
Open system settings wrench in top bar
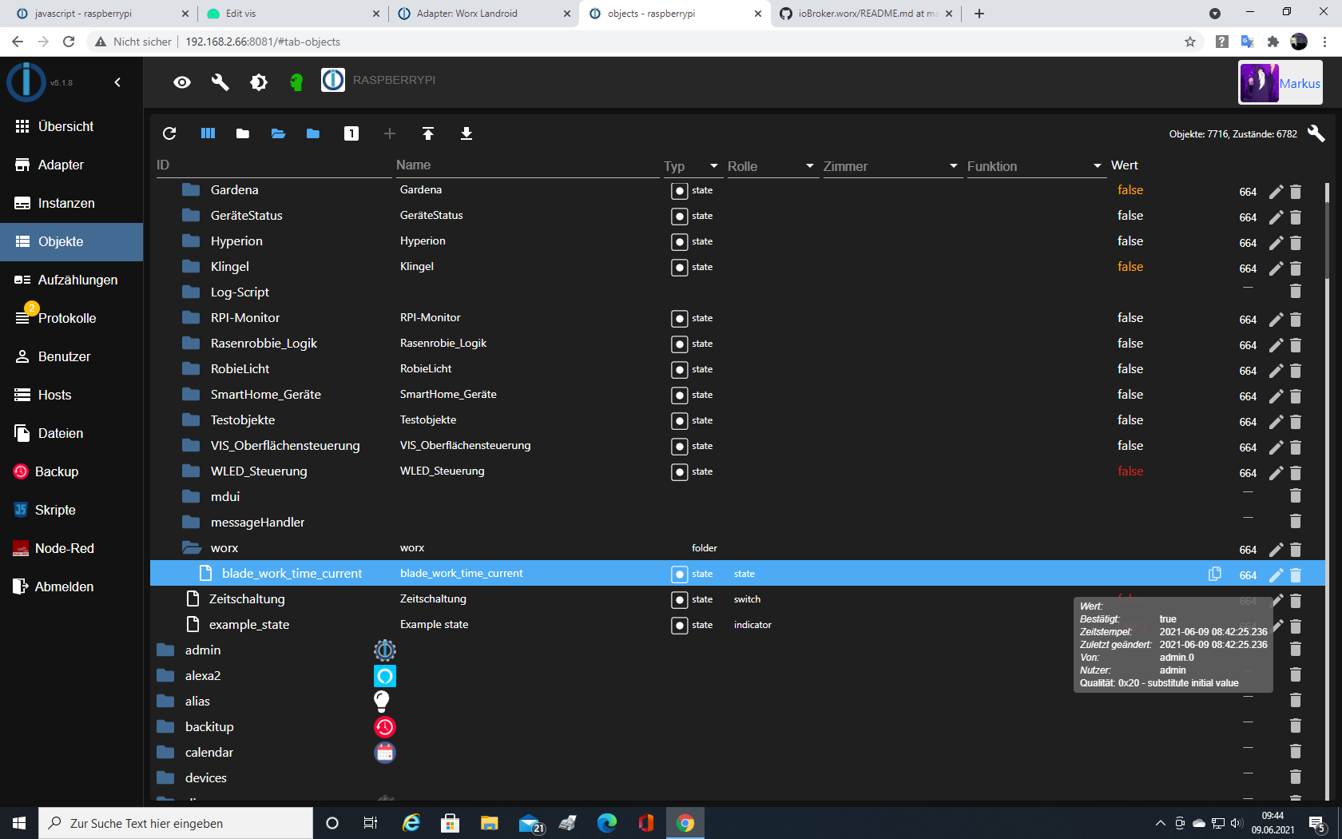(220, 82)
